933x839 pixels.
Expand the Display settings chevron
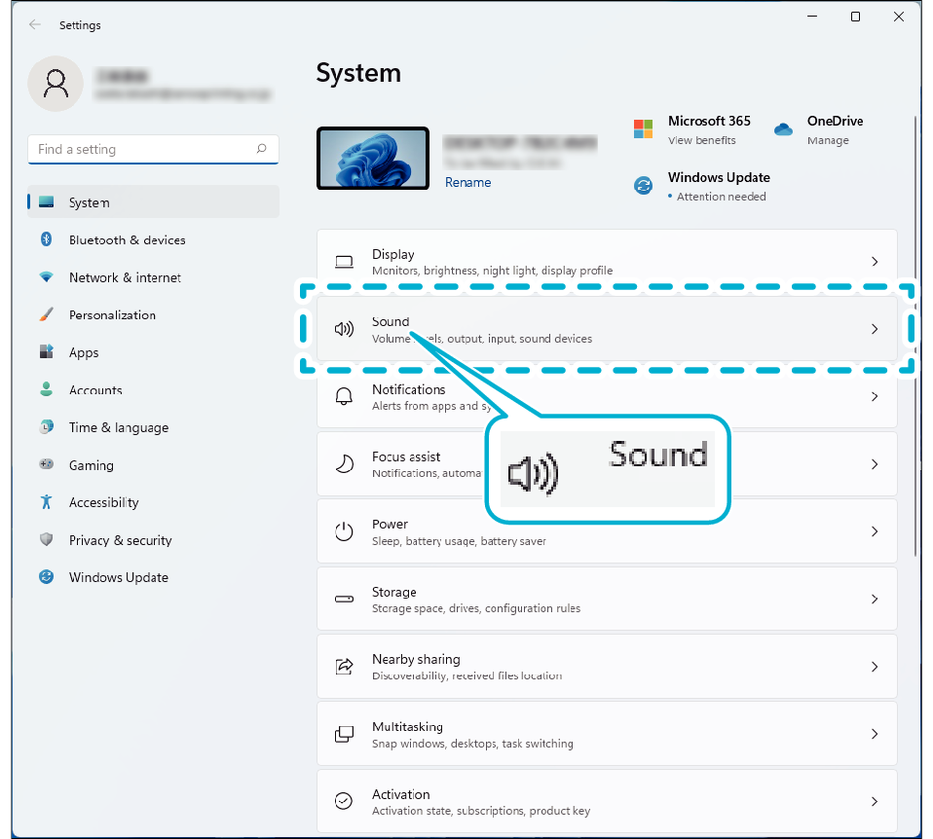[x=875, y=262]
